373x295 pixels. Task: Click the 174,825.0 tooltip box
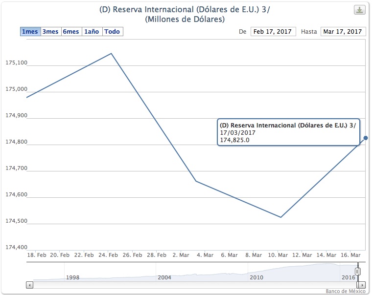coord(288,132)
